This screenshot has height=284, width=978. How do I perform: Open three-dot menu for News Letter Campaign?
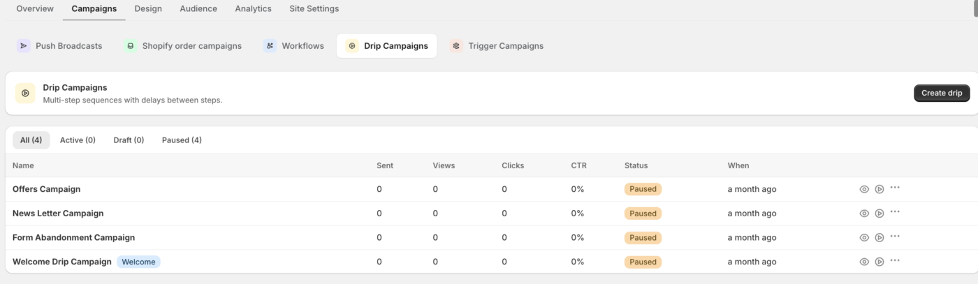895,212
